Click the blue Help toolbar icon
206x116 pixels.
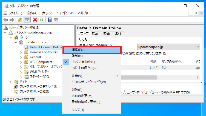[x=50, y=20]
